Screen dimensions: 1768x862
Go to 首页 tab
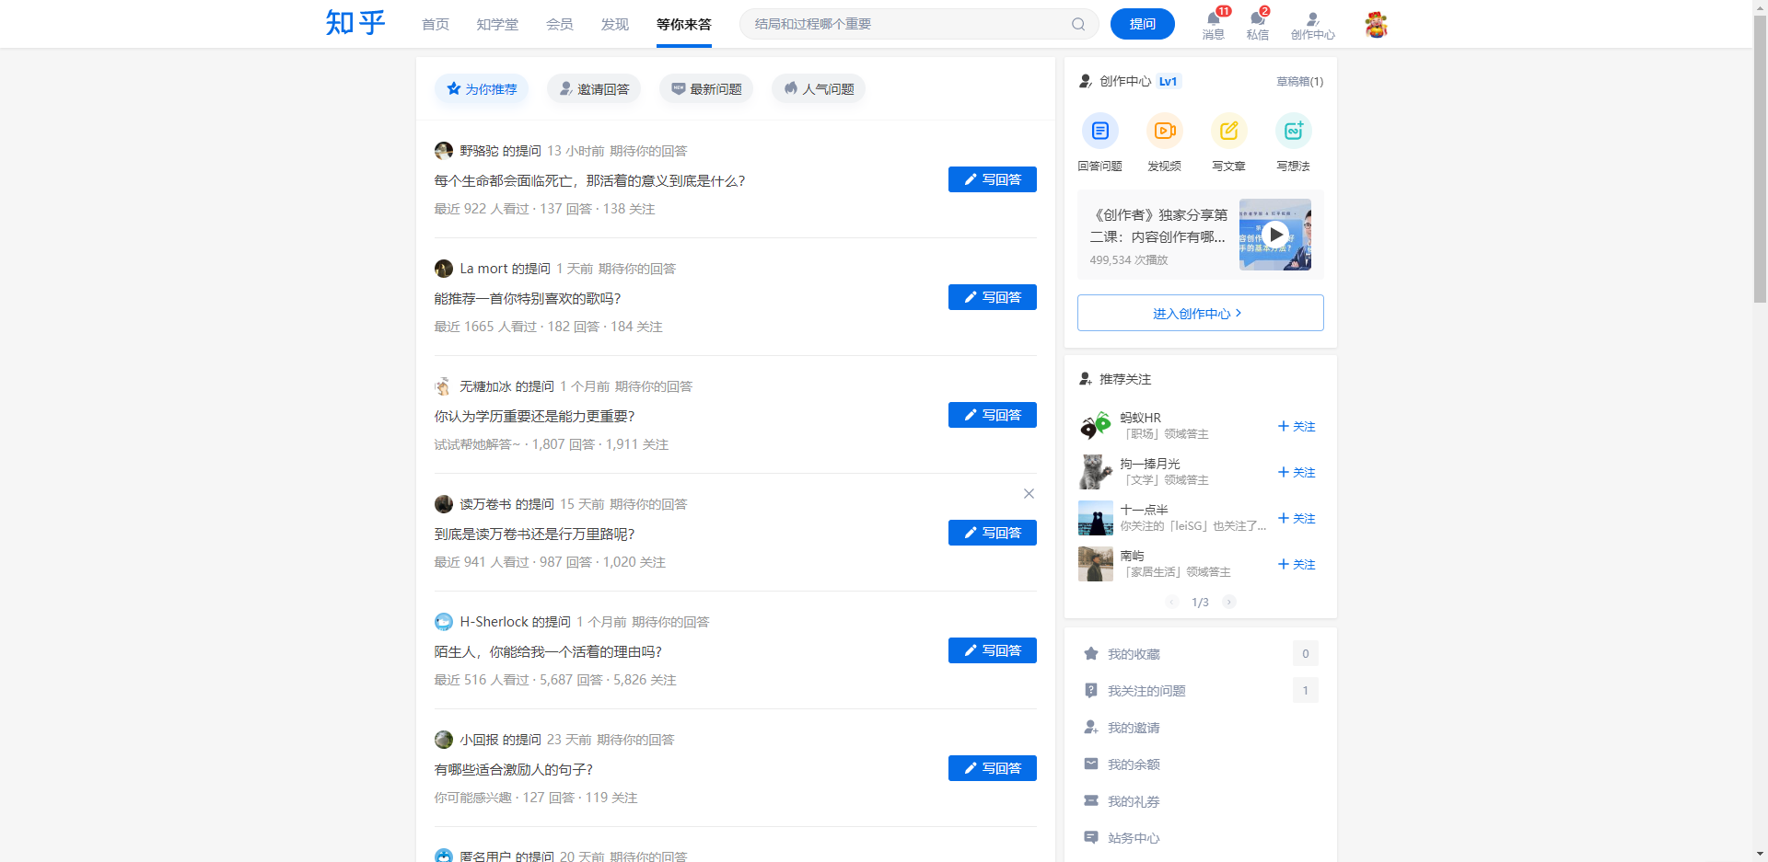[436, 24]
